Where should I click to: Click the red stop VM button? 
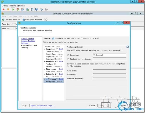click(x=4, y=9)
